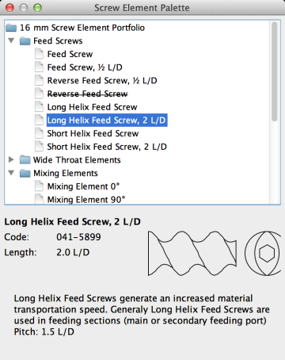Click the palette list vertical scrollbar thumb
The height and width of the screenshot is (360, 285).
(275, 71)
